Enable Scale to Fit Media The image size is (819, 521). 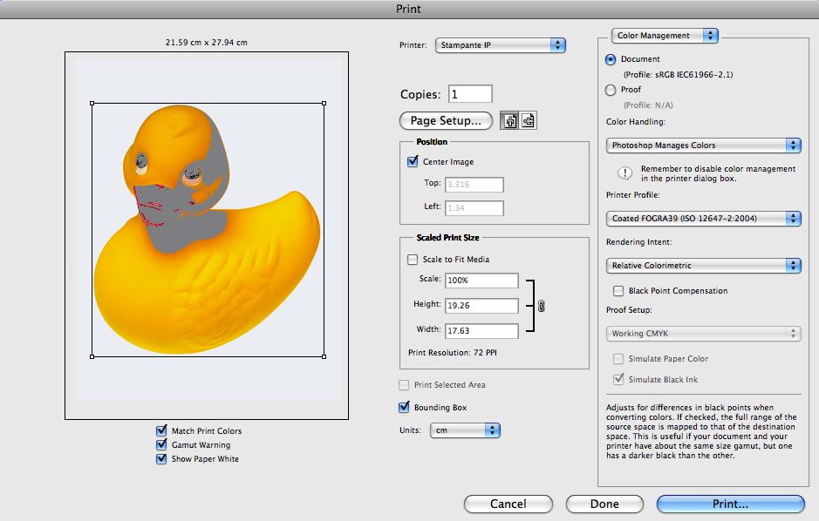(413, 260)
